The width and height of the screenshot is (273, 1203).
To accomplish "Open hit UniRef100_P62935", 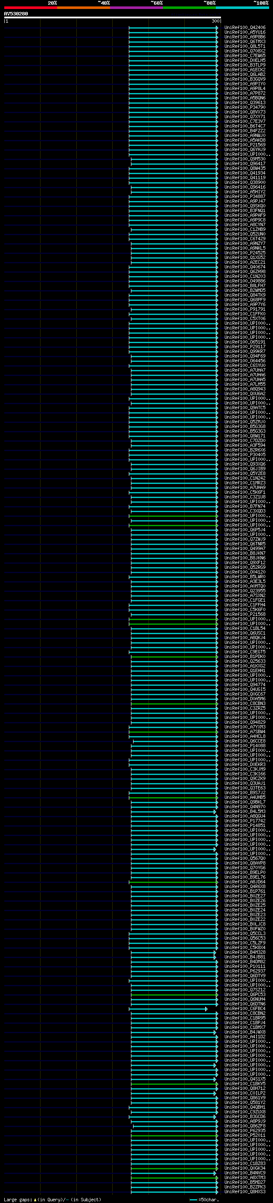I will click(x=245, y=1130).
